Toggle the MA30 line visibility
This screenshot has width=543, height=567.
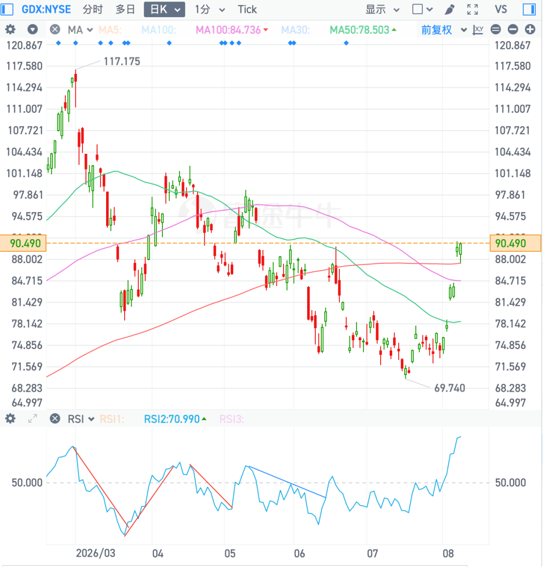[295, 30]
